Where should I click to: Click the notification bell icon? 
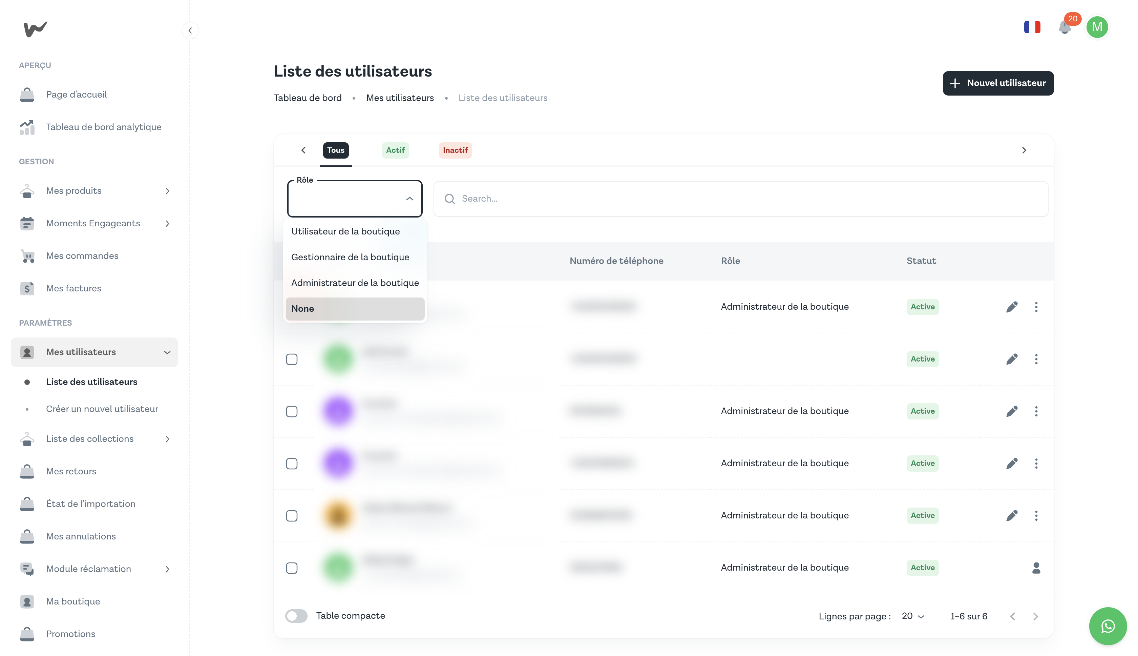point(1065,27)
